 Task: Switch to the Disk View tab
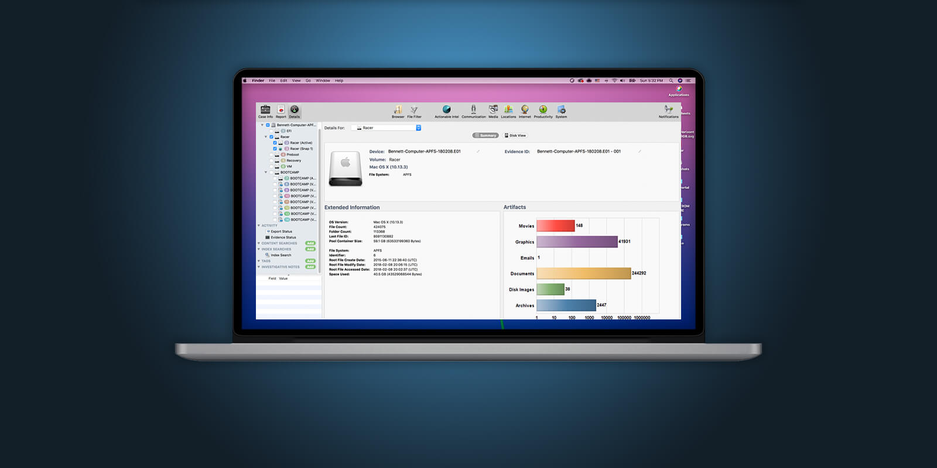(x=515, y=135)
